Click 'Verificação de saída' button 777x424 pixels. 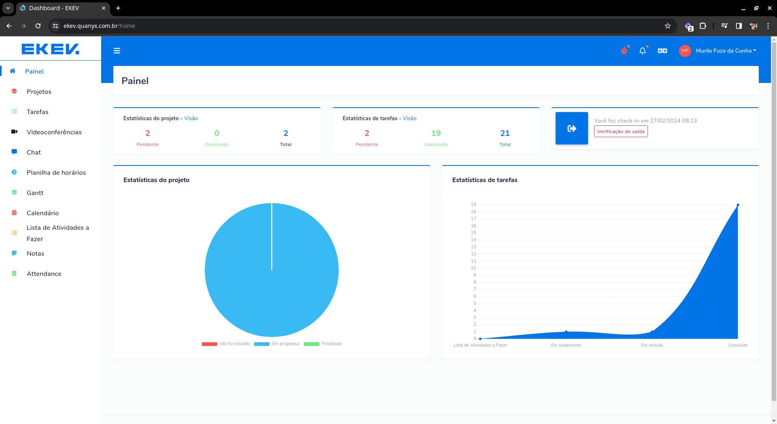pyautogui.click(x=621, y=131)
